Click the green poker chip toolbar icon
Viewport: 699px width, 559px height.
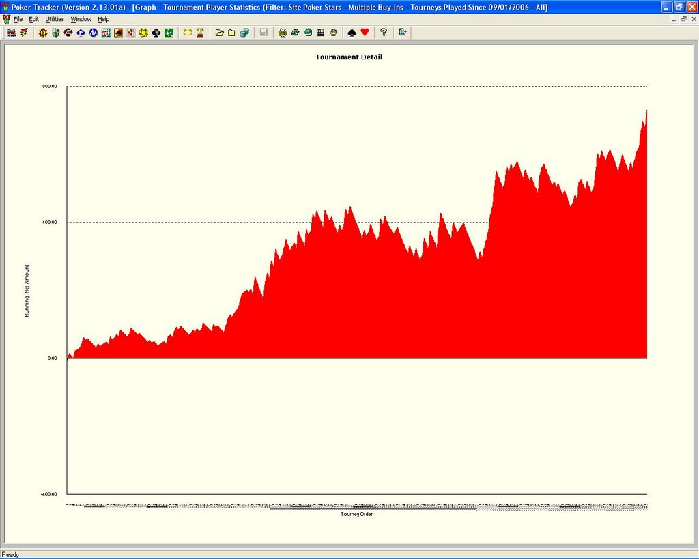pos(56,33)
